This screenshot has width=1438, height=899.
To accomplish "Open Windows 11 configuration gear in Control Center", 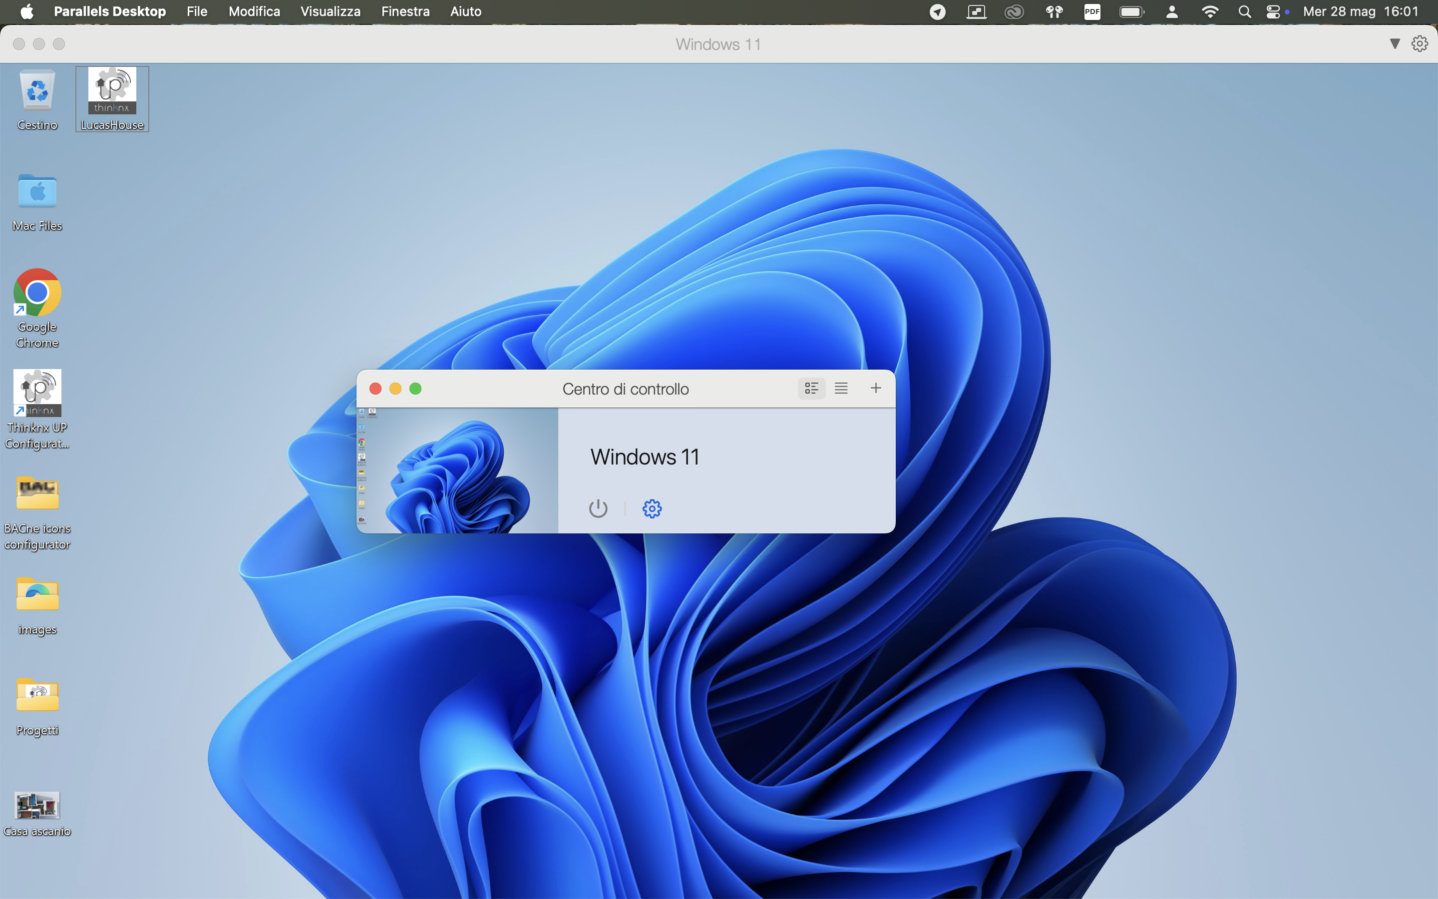I will (652, 508).
